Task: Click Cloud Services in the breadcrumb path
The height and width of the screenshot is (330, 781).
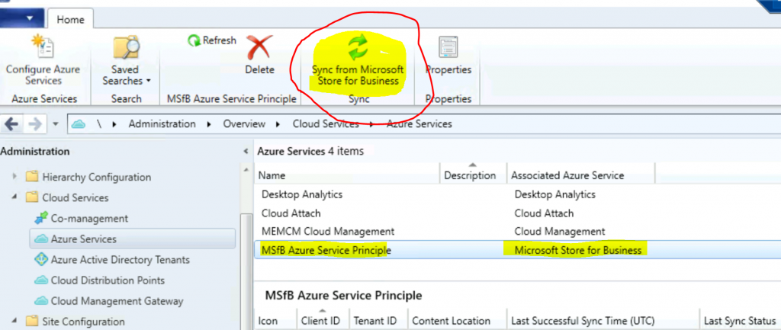Action: point(326,124)
